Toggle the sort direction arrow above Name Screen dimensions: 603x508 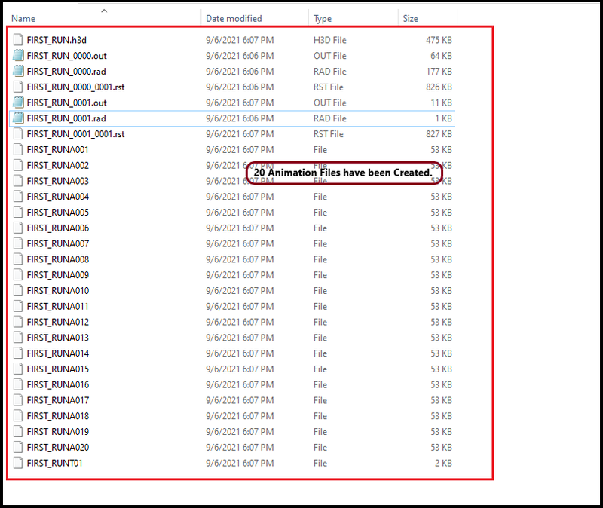(104, 11)
